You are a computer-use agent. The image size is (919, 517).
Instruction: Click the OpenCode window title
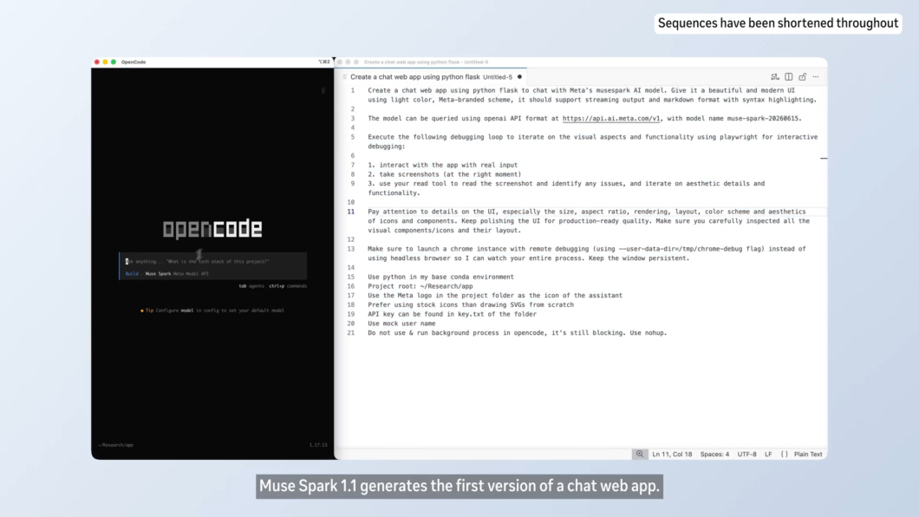(134, 62)
